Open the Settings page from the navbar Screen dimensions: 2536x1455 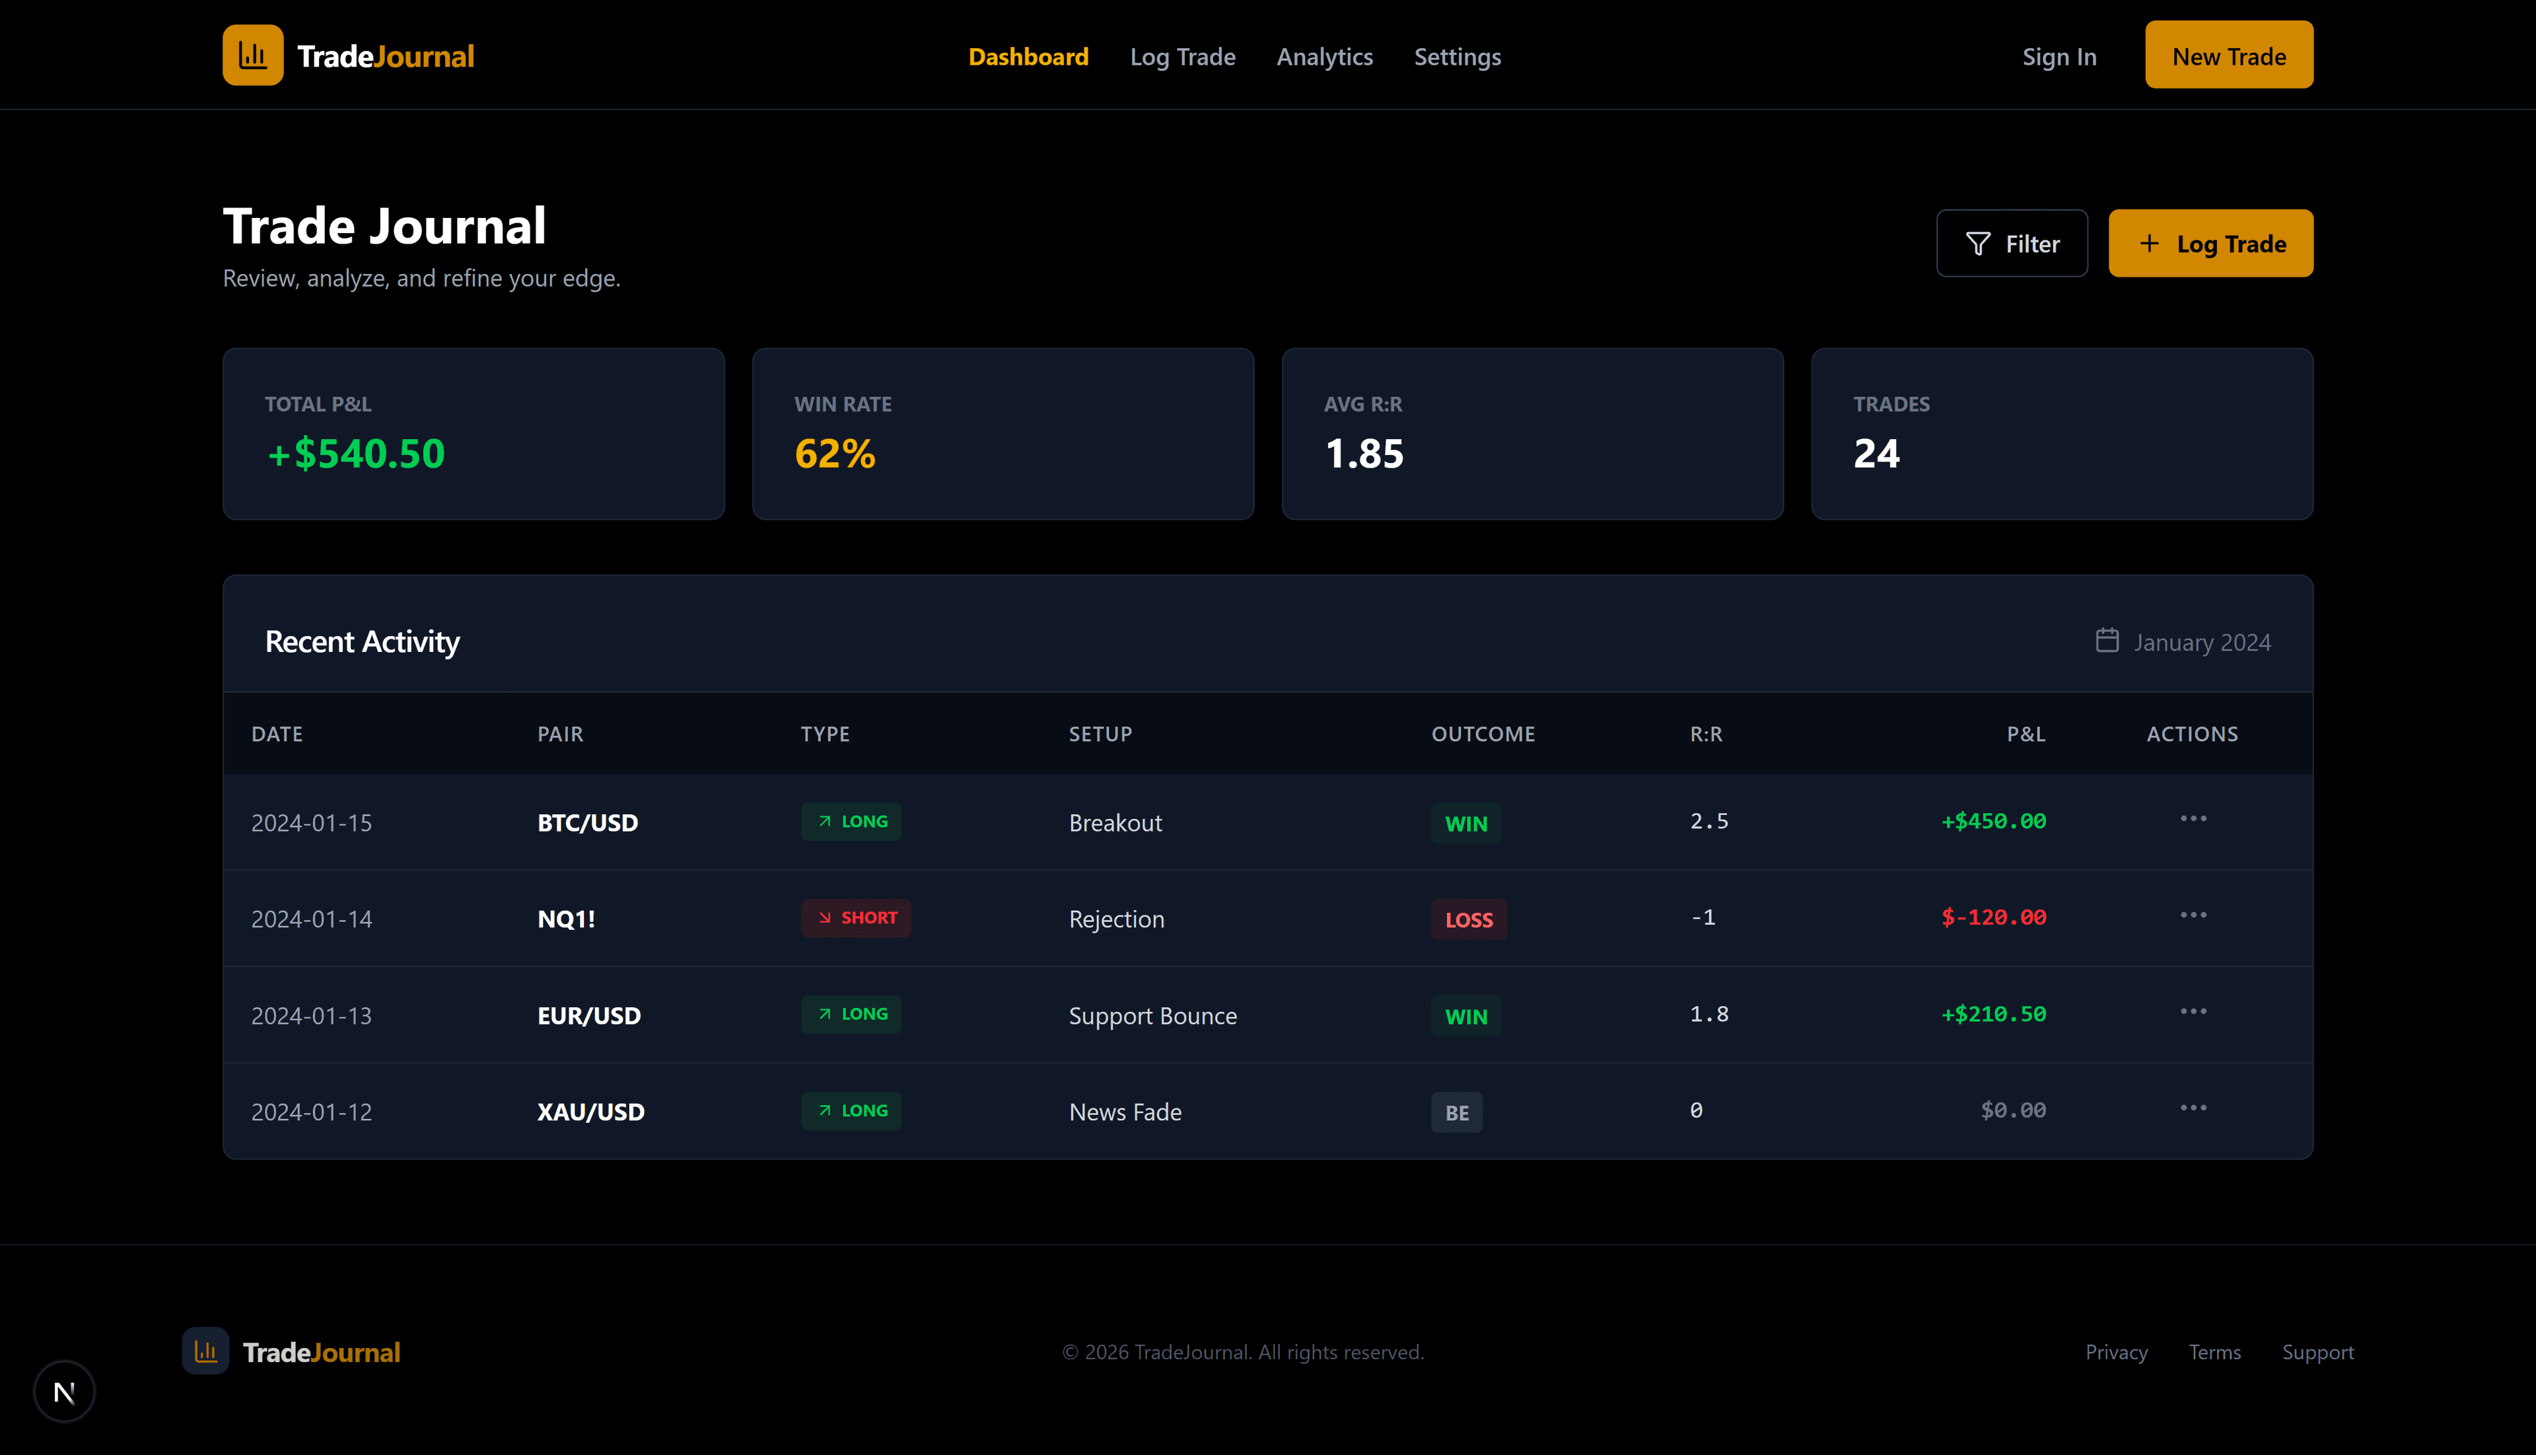tap(1457, 57)
